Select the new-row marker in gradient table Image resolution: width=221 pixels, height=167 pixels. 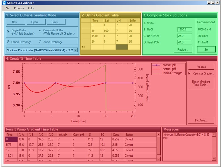pos(86,47)
